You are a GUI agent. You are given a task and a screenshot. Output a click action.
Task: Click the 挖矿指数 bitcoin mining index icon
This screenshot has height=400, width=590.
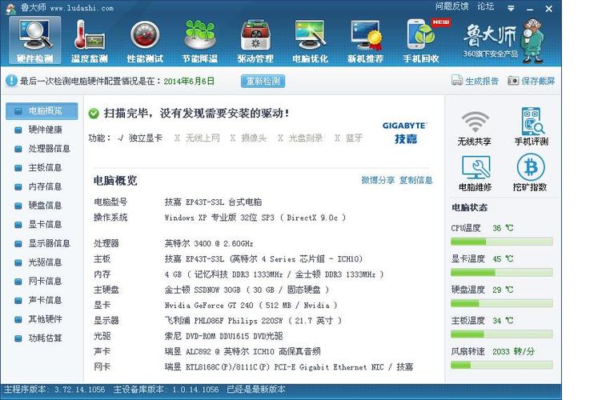tap(530, 174)
